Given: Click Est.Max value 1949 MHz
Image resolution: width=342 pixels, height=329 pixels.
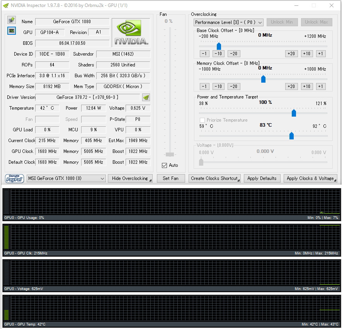Looking at the screenshot, I should click(x=138, y=141).
